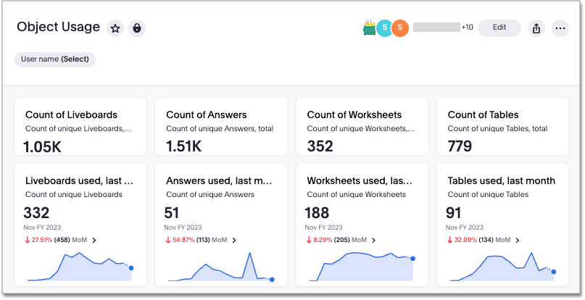Open the User name (Select) filter
This screenshot has width=585, height=300.
point(55,59)
